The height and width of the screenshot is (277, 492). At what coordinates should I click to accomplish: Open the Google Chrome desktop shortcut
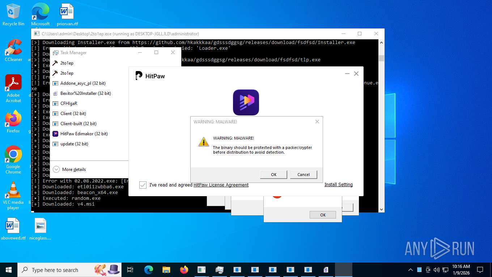point(13,160)
